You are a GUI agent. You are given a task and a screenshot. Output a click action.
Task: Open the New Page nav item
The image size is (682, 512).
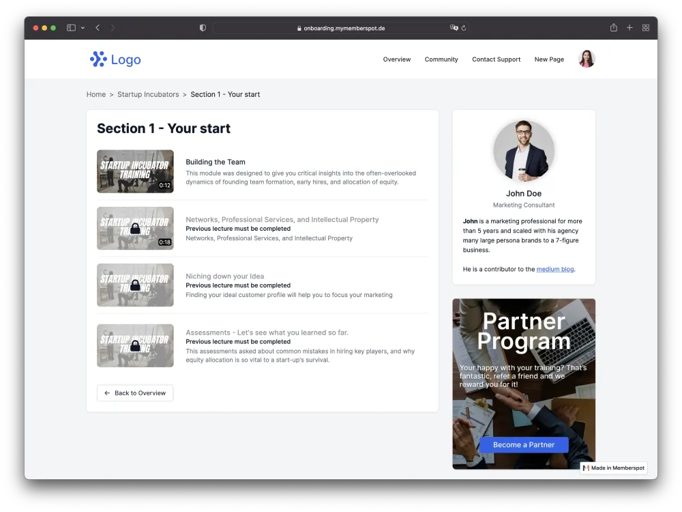[549, 59]
